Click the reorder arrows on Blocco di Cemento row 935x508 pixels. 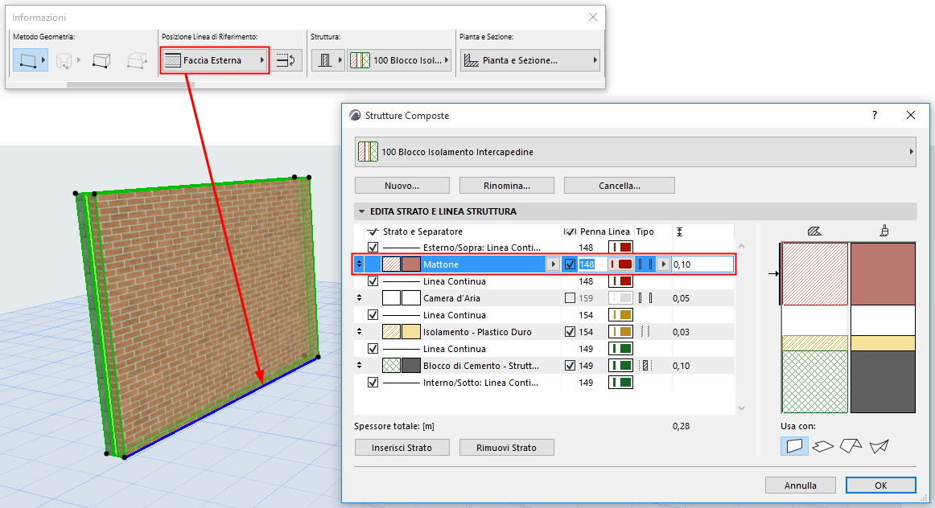(x=359, y=366)
